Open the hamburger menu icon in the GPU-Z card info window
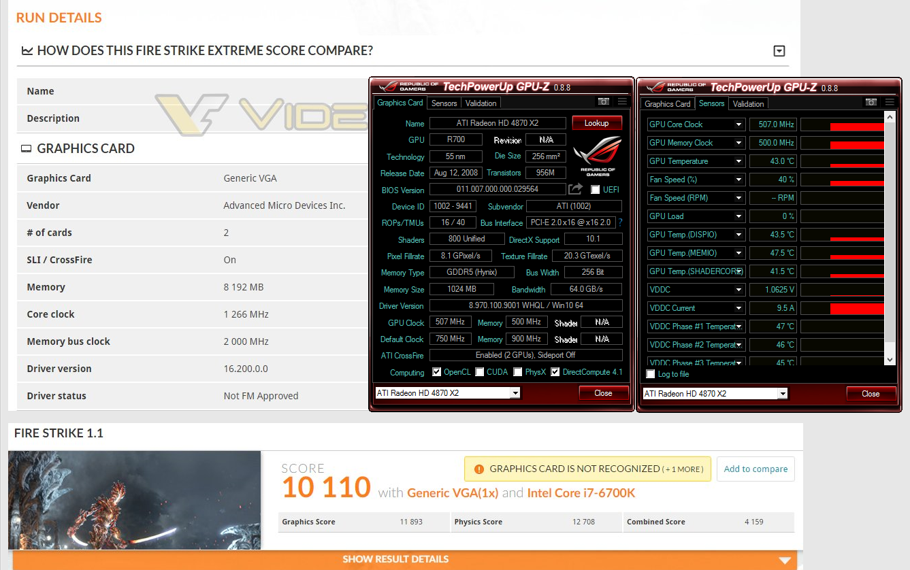This screenshot has height=570, width=910. click(x=622, y=102)
